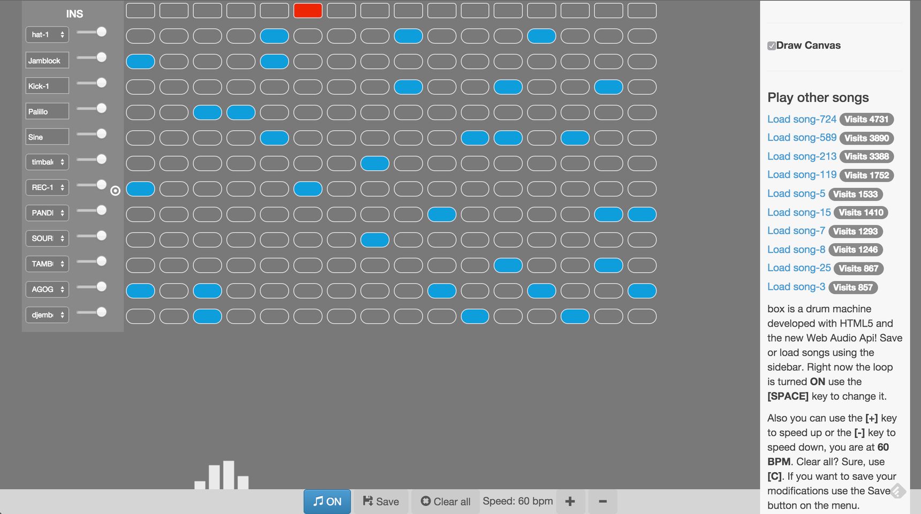Turn off hat-1 row's thirteenth step
Image resolution: width=921 pixels, height=514 pixels.
click(541, 36)
